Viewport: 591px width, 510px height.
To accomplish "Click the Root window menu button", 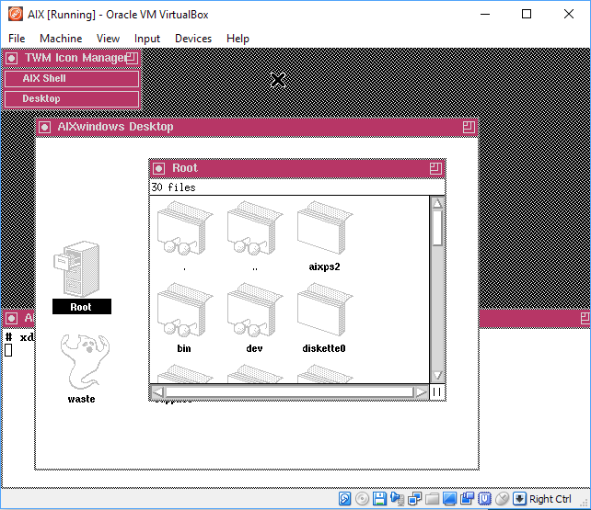I will coord(158,168).
